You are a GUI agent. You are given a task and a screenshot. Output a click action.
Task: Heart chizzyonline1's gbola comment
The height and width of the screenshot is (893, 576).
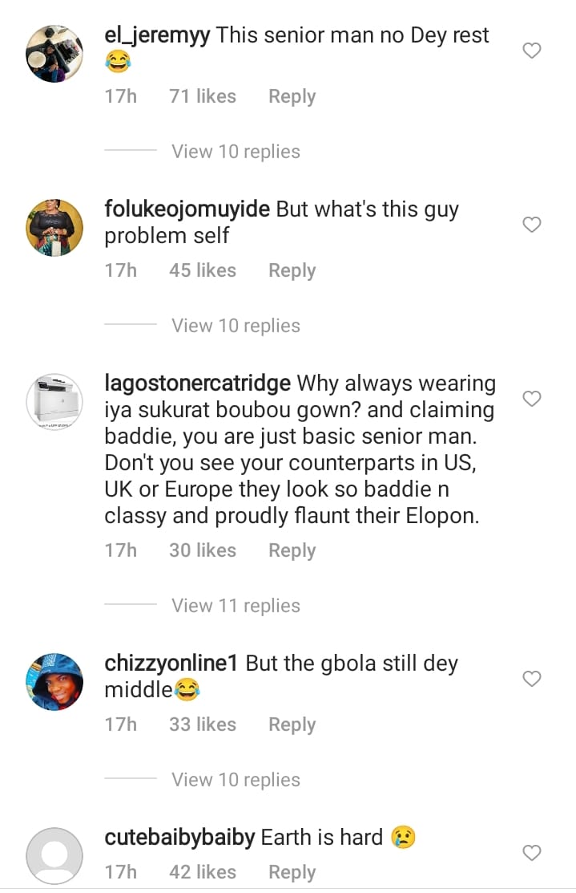tap(532, 679)
